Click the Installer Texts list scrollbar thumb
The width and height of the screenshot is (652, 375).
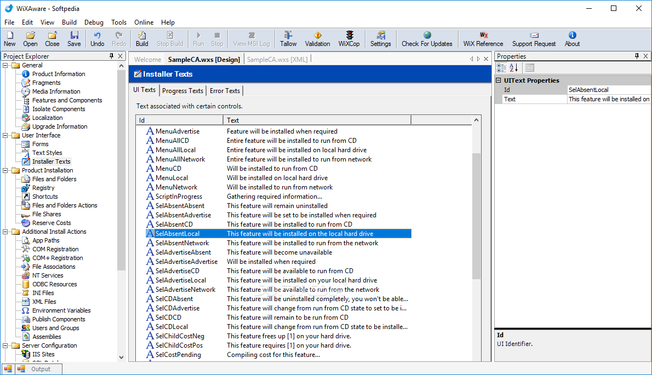click(x=476, y=216)
